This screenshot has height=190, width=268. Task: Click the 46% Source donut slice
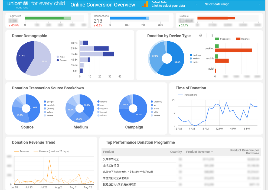[x=35, y=107]
